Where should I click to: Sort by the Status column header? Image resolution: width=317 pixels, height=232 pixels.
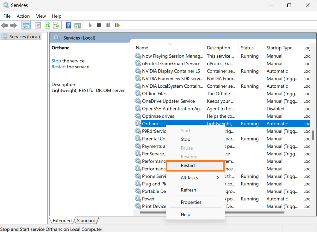point(251,48)
